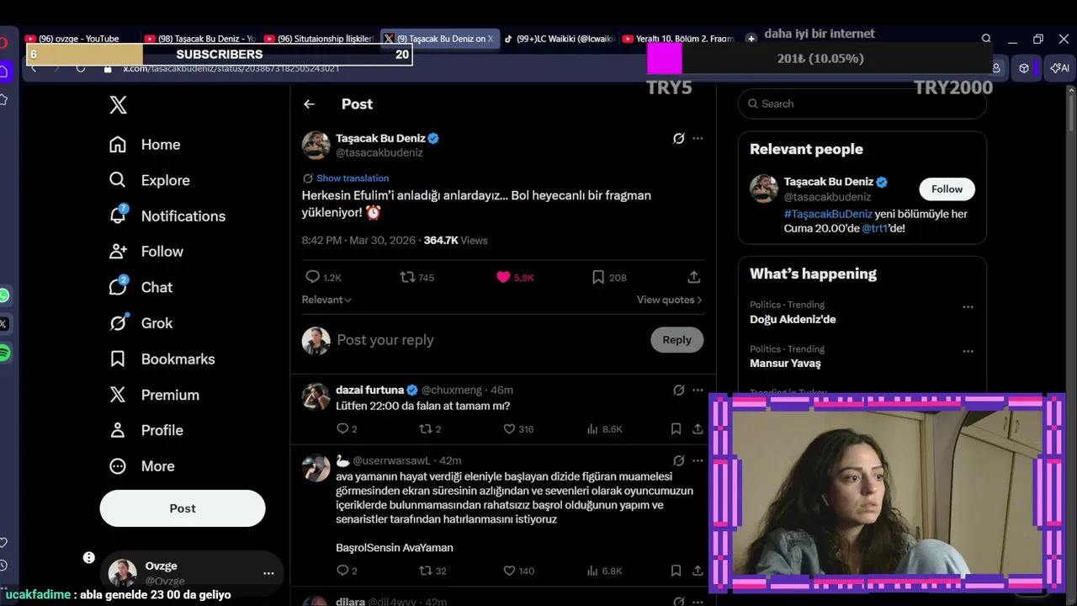Click the X Search box
Viewport: 1077px width, 606px height.
click(862, 104)
